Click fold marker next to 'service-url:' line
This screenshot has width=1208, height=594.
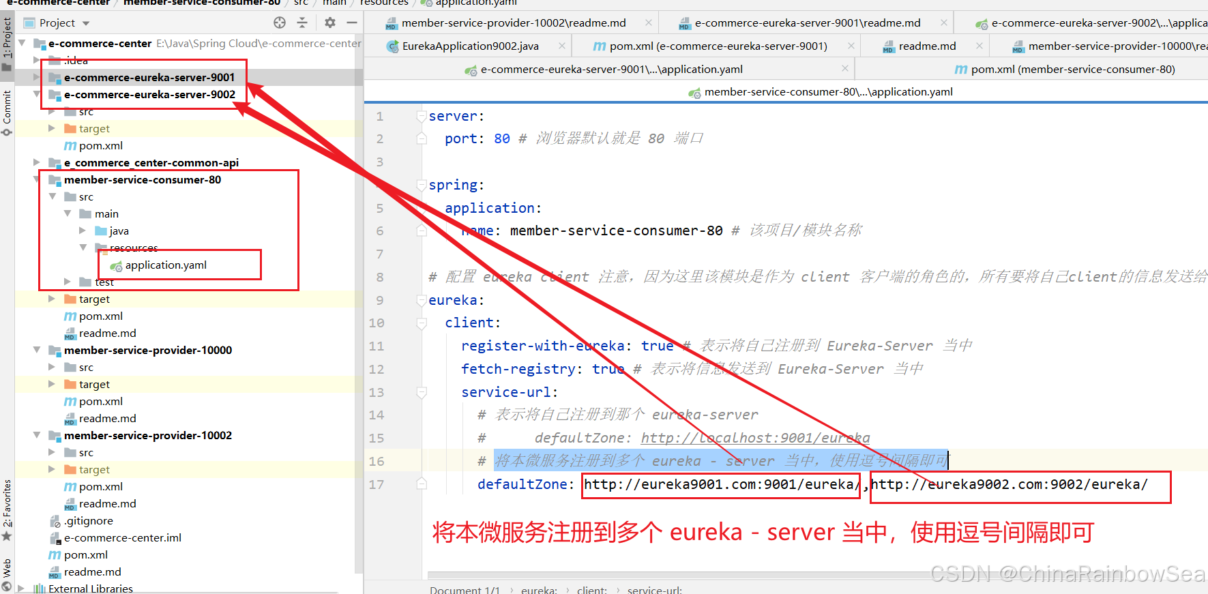coord(422,392)
